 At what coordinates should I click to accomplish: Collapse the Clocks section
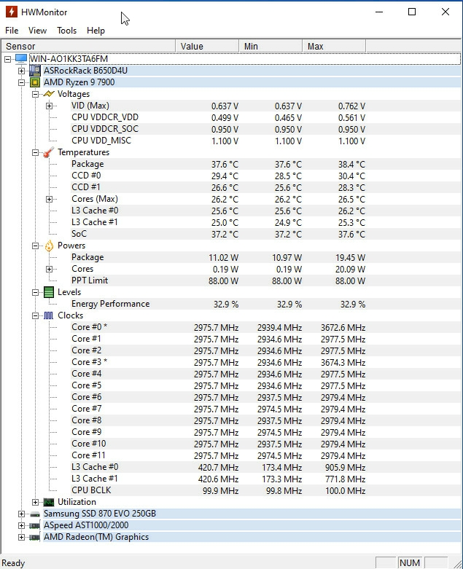point(35,315)
